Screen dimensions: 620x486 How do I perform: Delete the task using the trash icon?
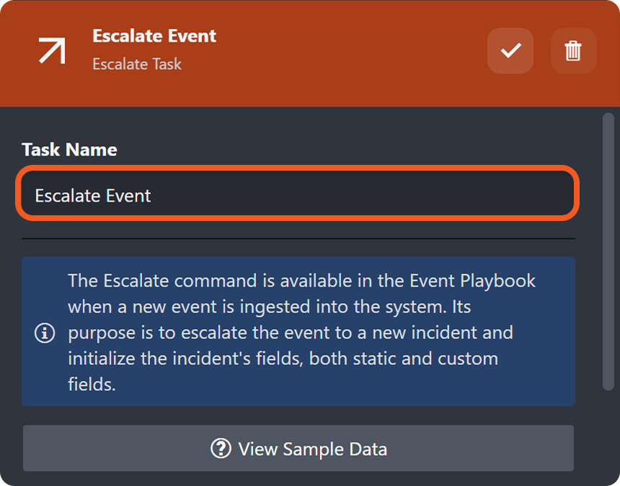[573, 50]
